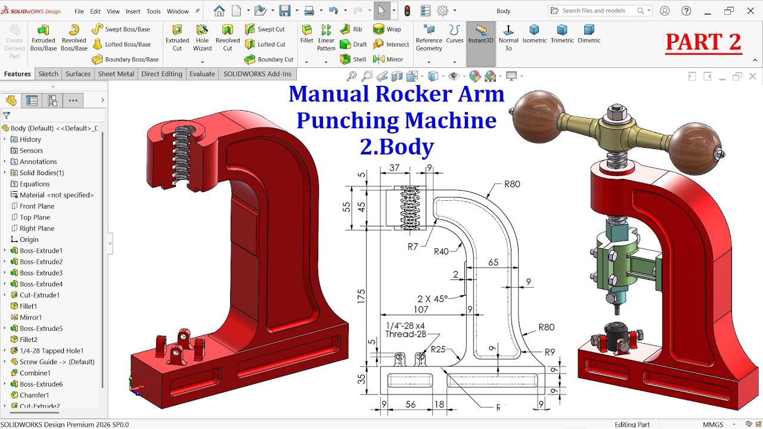
Task: Open the Curves dropdown arrow
Action: pyautogui.click(x=455, y=62)
